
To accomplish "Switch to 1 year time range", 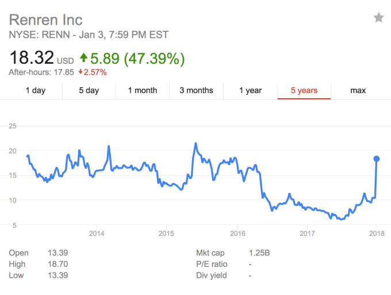I will coord(250,91).
